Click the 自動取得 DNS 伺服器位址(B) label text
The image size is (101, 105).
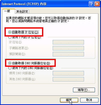click(31, 63)
